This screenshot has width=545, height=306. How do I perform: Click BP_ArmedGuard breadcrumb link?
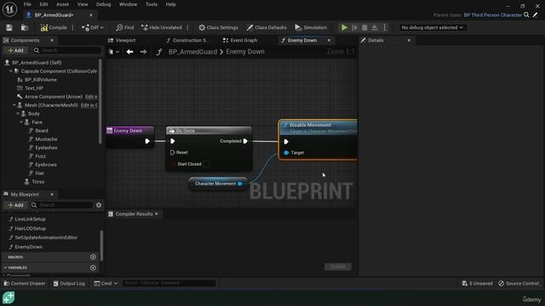pyautogui.click(x=192, y=52)
